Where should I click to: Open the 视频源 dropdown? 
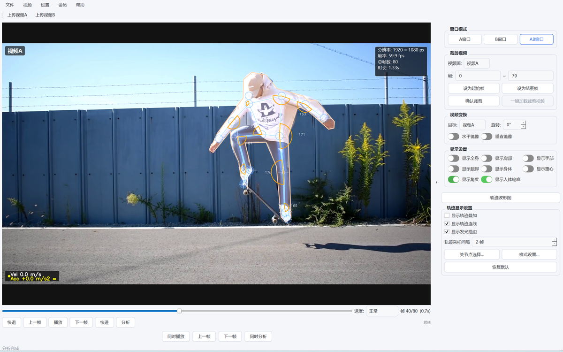477,63
